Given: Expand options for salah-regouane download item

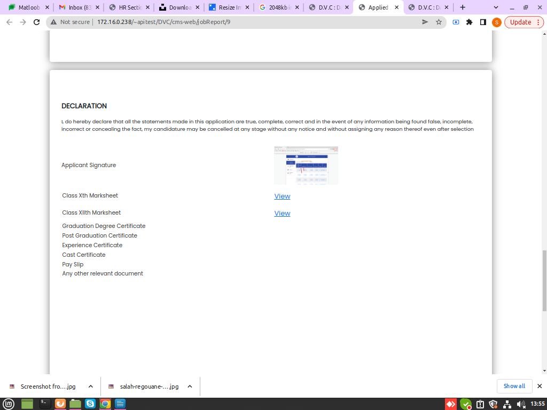Looking at the screenshot, I should tap(190, 386).
